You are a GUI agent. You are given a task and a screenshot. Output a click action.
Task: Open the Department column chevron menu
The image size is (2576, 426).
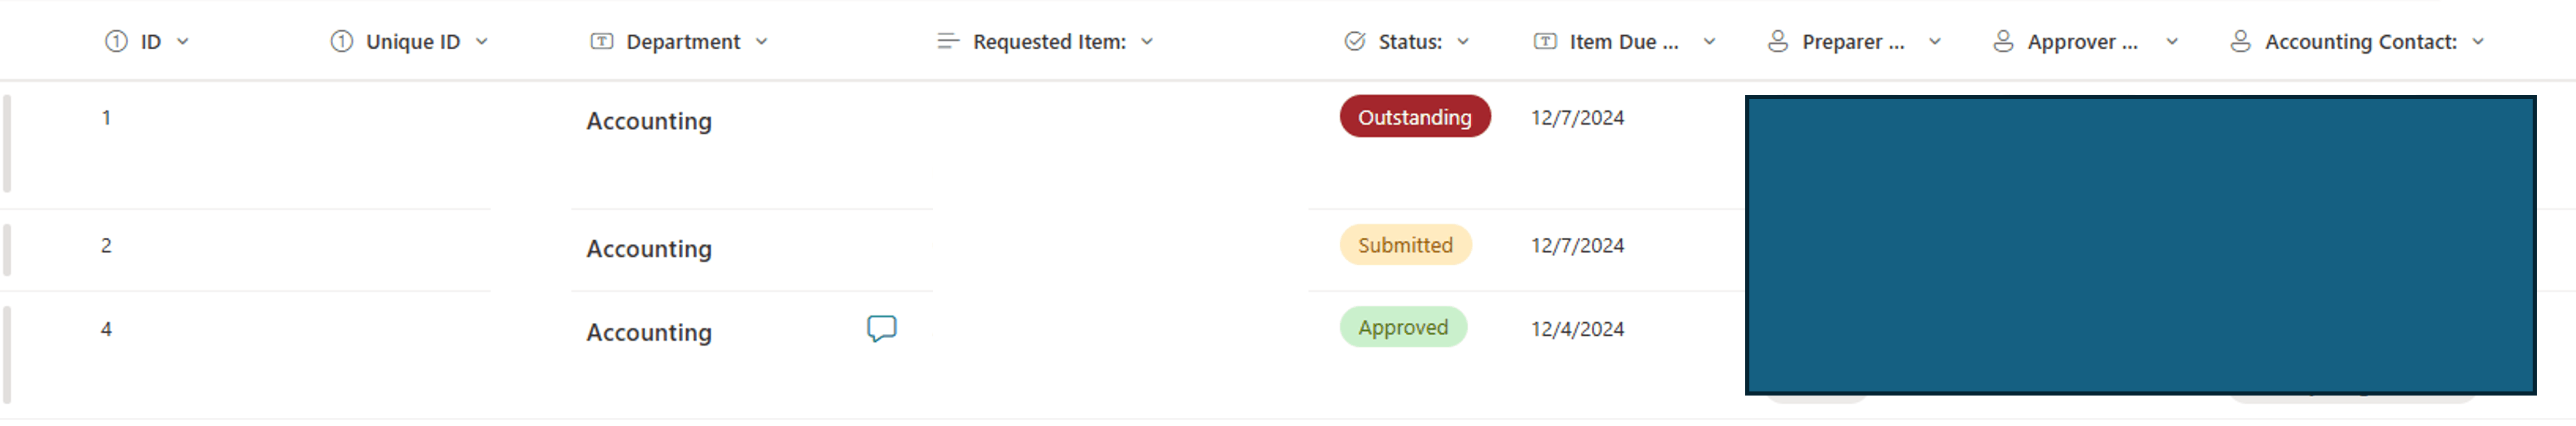[x=761, y=41]
